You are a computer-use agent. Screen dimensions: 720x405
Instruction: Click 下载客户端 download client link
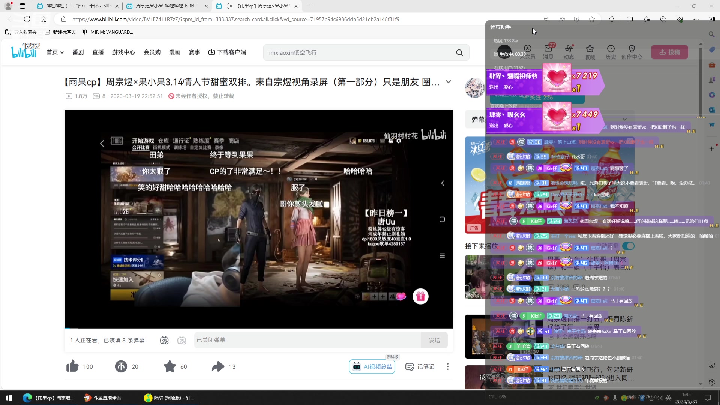pos(227,52)
